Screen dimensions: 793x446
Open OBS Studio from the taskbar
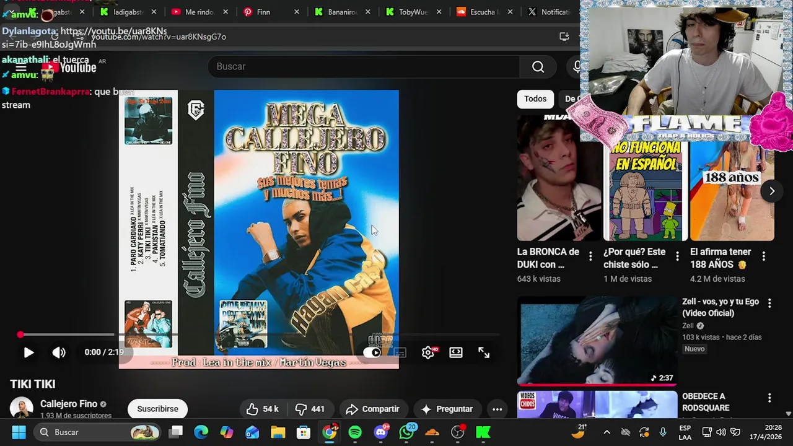pos(458,432)
